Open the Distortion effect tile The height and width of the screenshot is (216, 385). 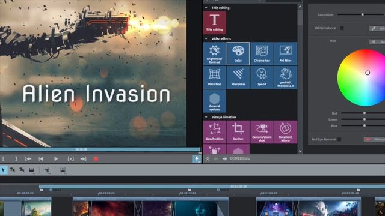(214, 77)
